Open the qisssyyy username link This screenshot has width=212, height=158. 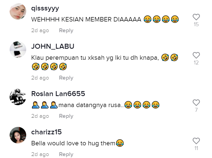point(45,9)
